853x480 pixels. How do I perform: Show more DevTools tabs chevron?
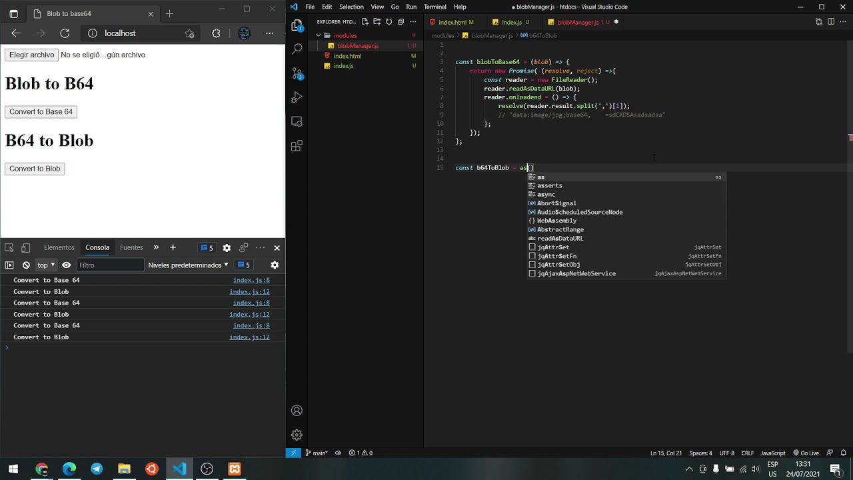pyautogui.click(x=156, y=248)
